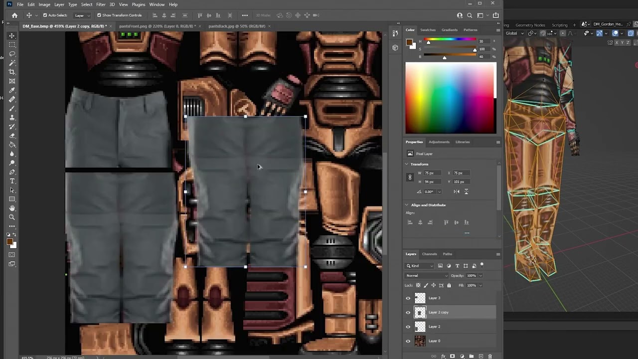The width and height of the screenshot is (638, 359).
Task: Select the Blur tool
Action: pos(12,154)
